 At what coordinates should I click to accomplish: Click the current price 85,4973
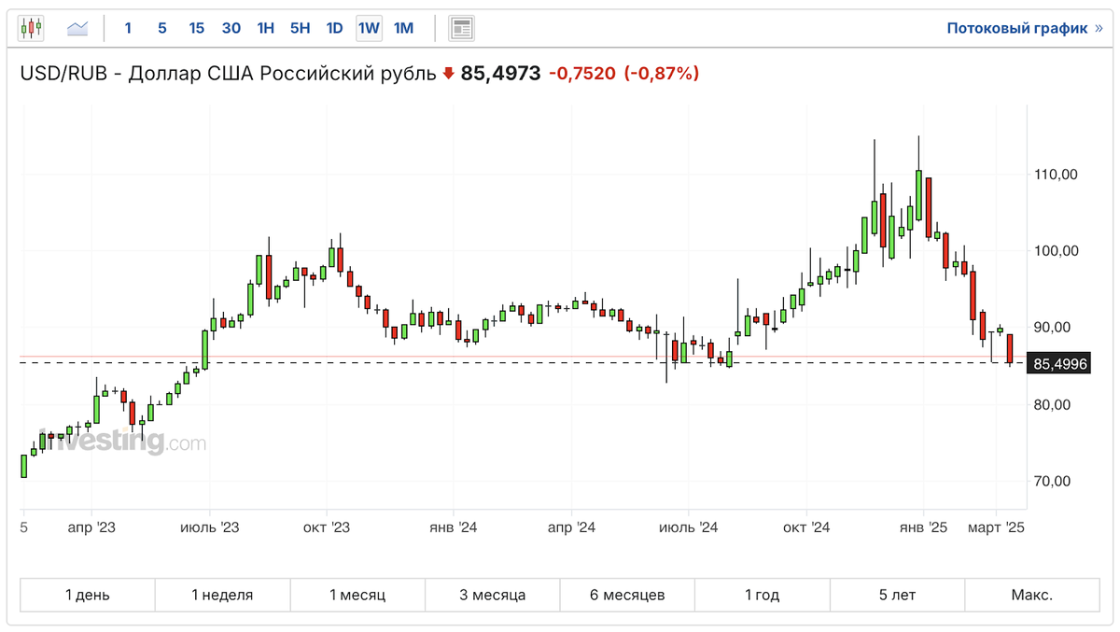coord(500,74)
